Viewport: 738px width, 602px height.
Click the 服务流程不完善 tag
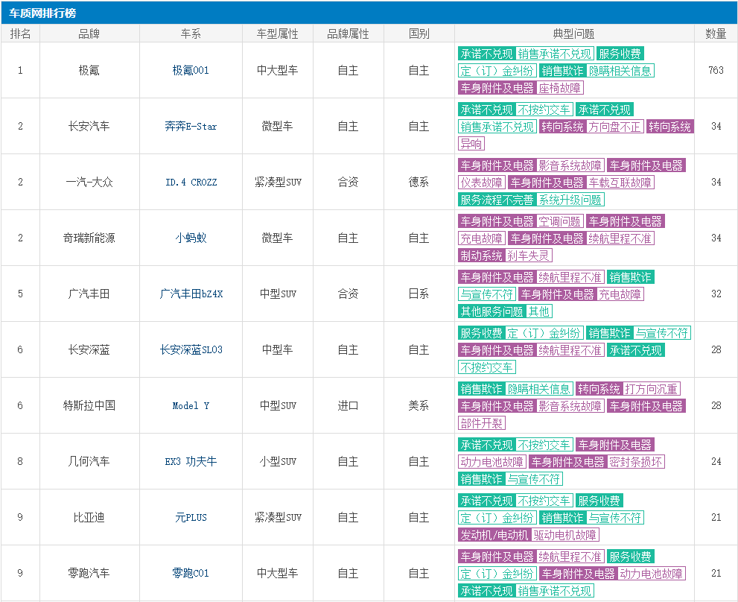coord(497,200)
